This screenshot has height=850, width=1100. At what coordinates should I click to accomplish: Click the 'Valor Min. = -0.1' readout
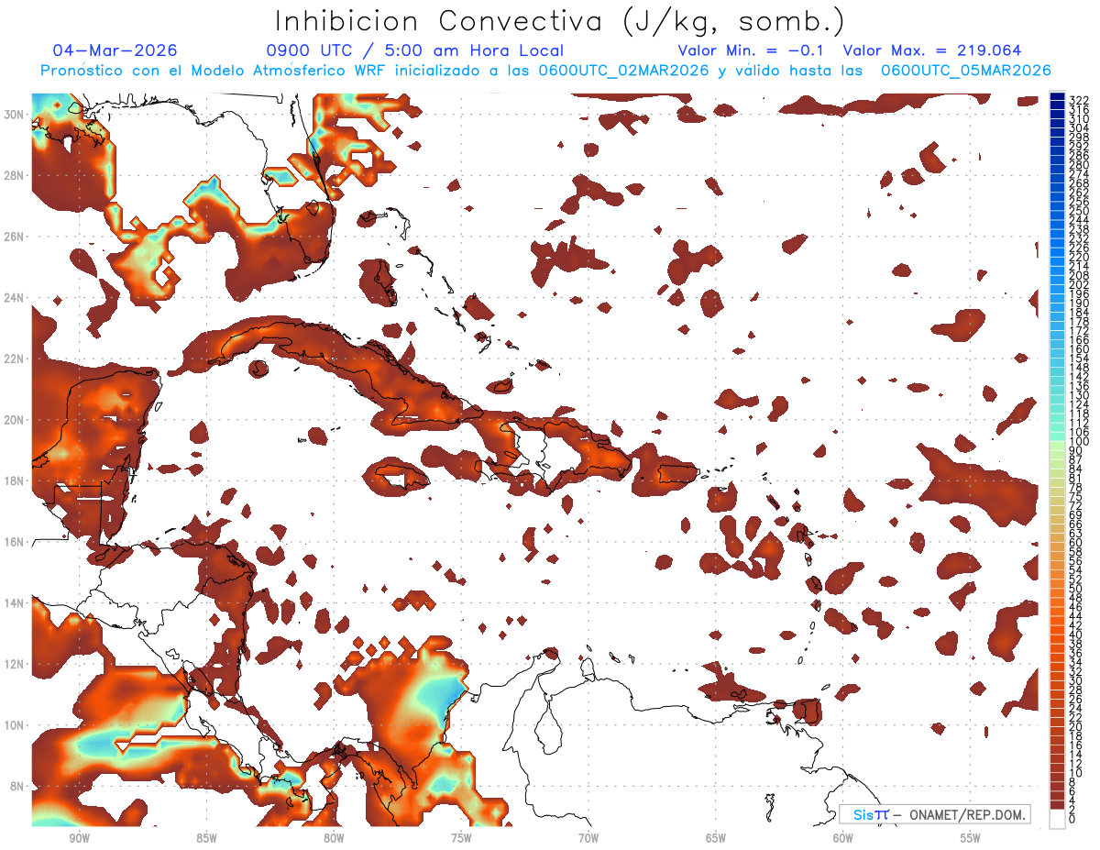tap(753, 50)
